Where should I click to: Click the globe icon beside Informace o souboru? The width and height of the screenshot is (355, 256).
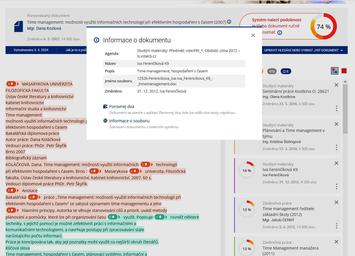coord(105,121)
